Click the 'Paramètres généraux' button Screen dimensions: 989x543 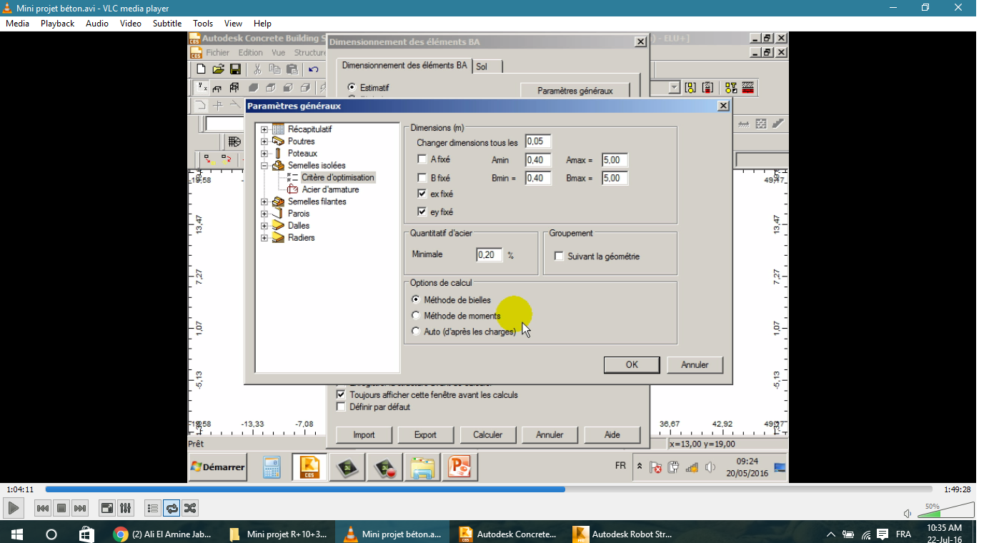[x=575, y=91]
